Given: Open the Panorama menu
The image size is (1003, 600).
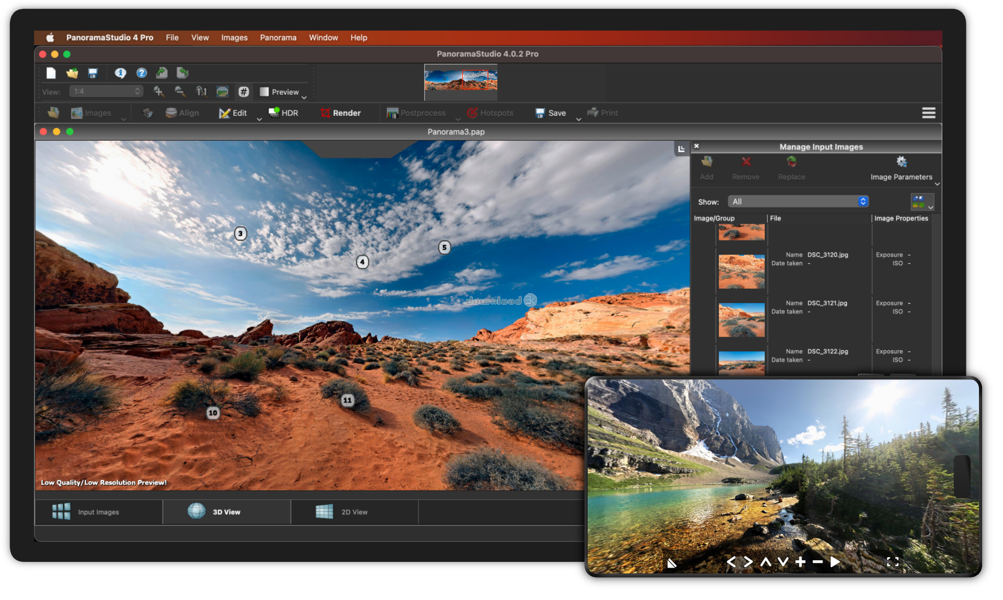Looking at the screenshot, I should 278,38.
